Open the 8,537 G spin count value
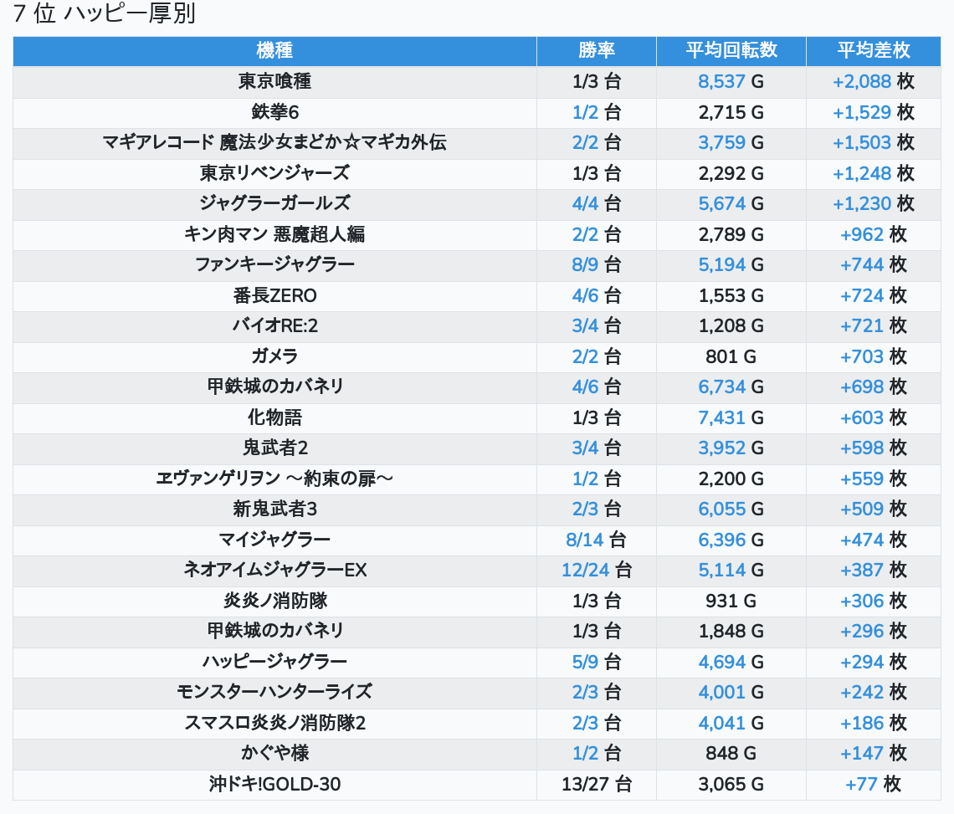The height and width of the screenshot is (814, 954). tap(721, 82)
